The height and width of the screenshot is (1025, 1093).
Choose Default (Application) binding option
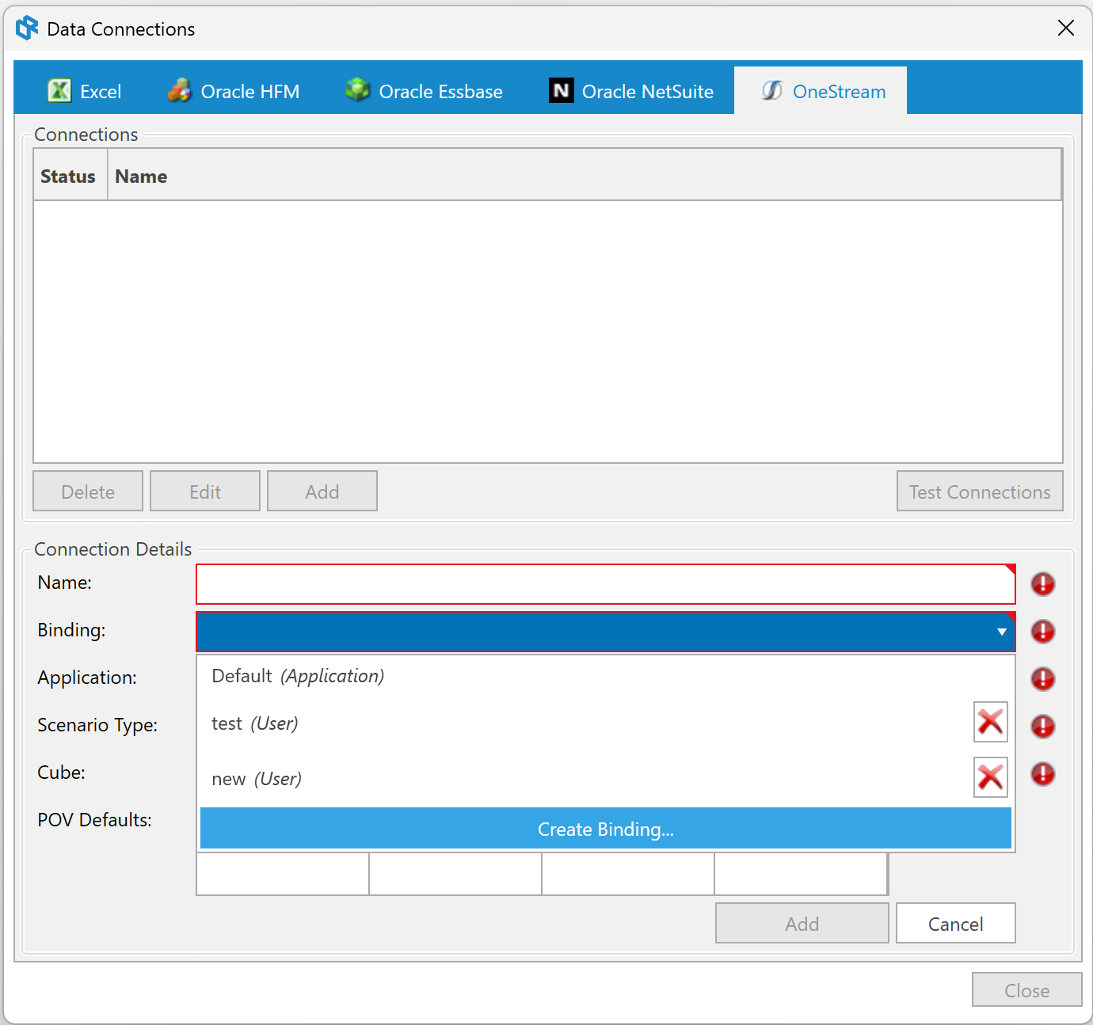click(606, 676)
